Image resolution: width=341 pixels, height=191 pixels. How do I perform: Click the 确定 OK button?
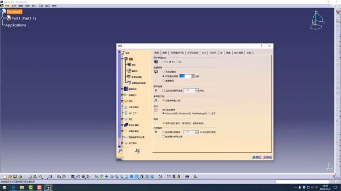click(256, 157)
